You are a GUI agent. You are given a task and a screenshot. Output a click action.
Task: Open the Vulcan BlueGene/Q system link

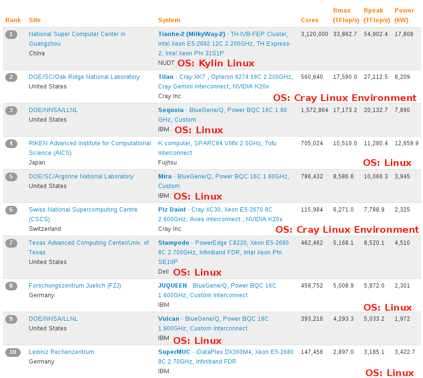coord(213,324)
